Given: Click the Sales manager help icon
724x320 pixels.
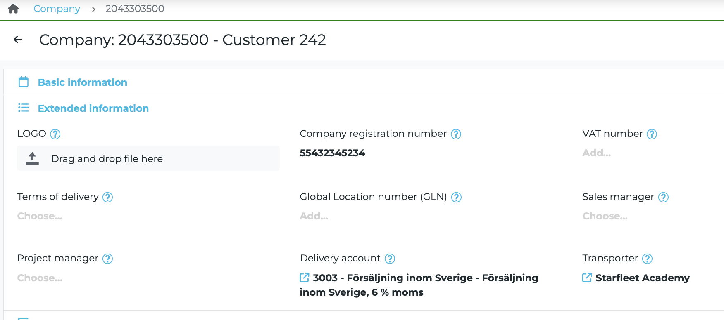Looking at the screenshot, I should coord(663,197).
